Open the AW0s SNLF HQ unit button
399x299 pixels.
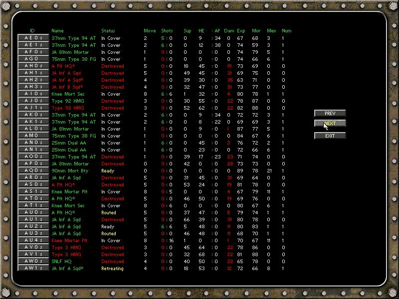[33, 261]
